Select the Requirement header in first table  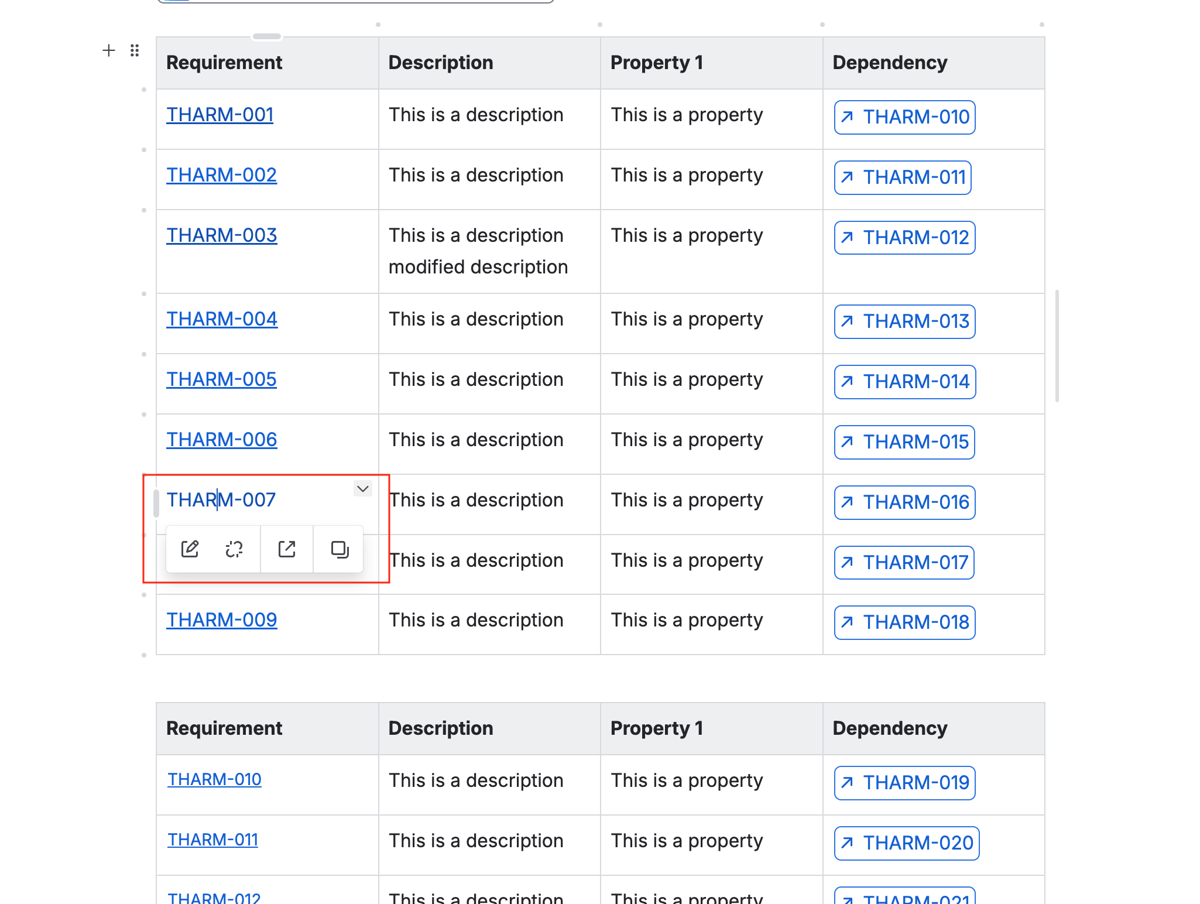(x=224, y=63)
